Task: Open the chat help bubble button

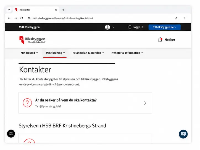Action: point(183,134)
